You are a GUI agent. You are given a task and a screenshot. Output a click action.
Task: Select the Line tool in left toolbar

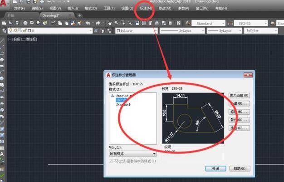[x=2, y=40]
